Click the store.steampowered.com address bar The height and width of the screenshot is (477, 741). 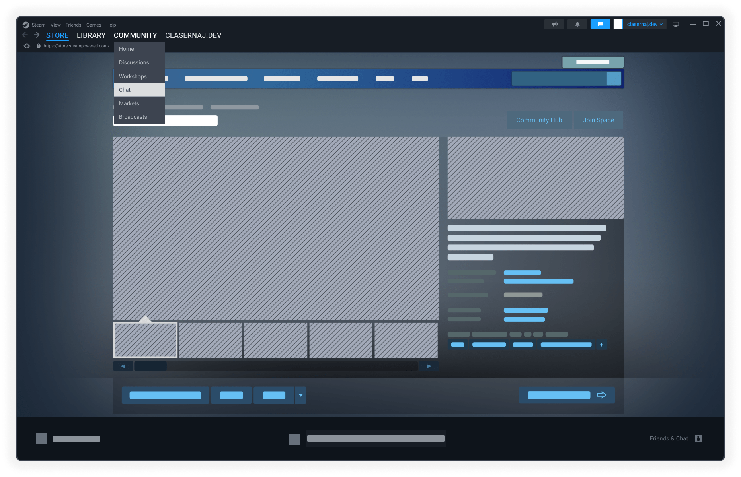(x=76, y=46)
